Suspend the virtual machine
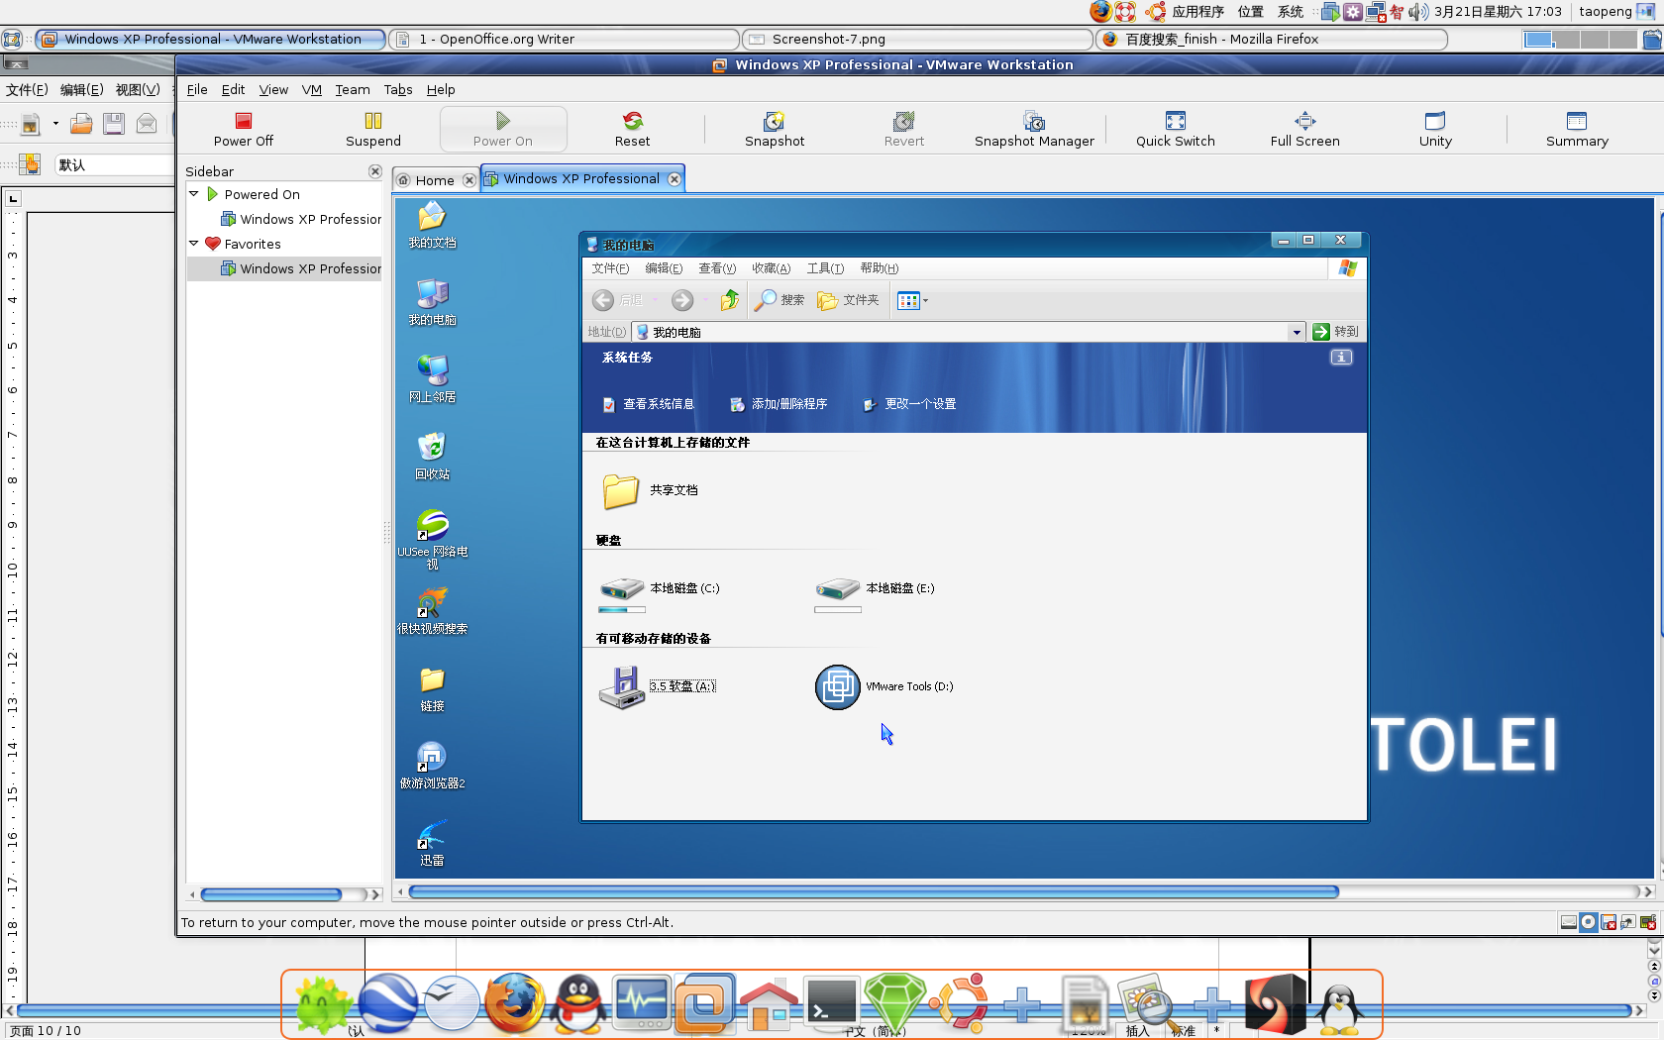The width and height of the screenshot is (1664, 1040). coord(373,130)
